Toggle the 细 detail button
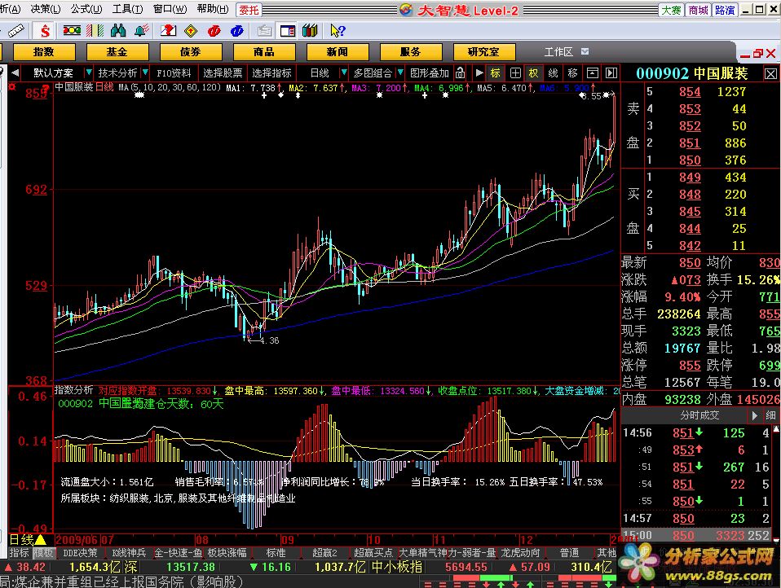Screen dimensions: 781x588 [x=770, y=415]
